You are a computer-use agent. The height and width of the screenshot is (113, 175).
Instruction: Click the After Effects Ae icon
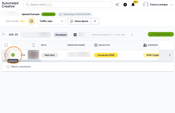point(75,35)
